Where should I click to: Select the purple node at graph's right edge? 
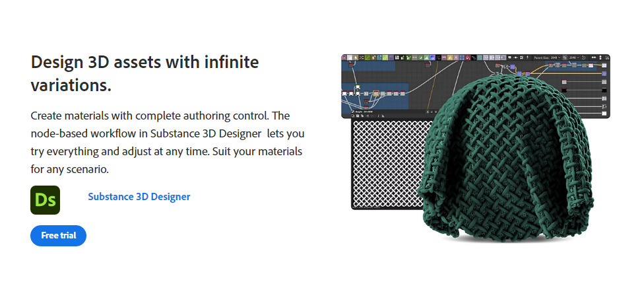click(604, 73)
